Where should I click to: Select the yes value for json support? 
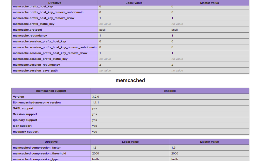[x=94, y=126]
